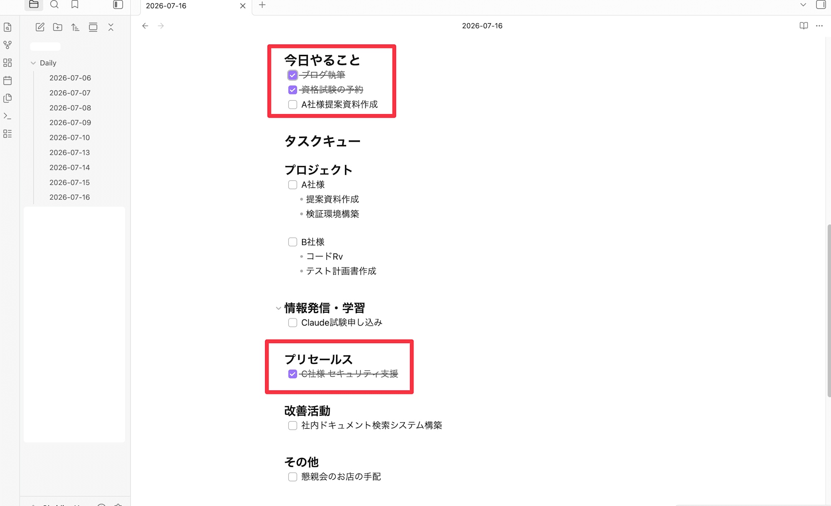
Task: Collapse all folders icon
Action: click(111, 27)
